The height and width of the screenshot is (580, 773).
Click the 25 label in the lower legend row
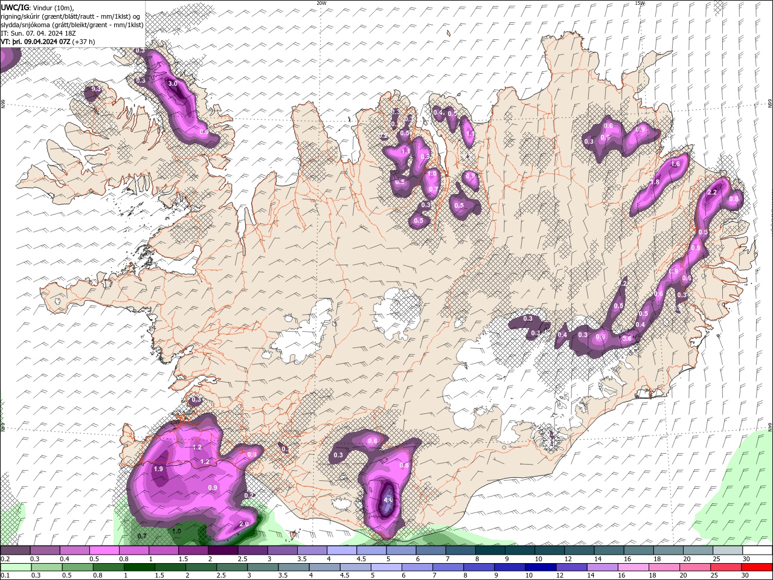tap(713, 576)
